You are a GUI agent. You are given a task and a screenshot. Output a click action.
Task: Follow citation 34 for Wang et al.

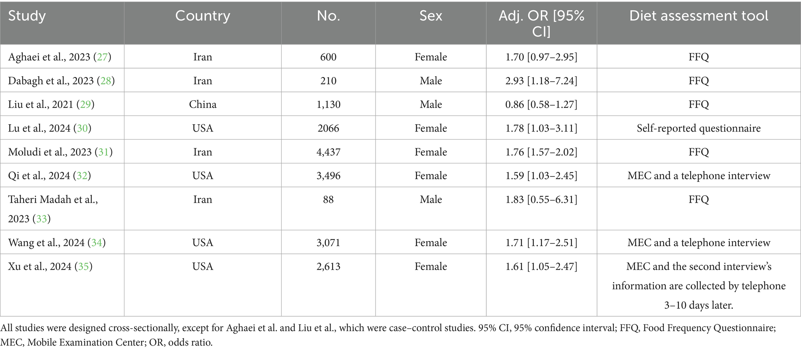[96, 243]
